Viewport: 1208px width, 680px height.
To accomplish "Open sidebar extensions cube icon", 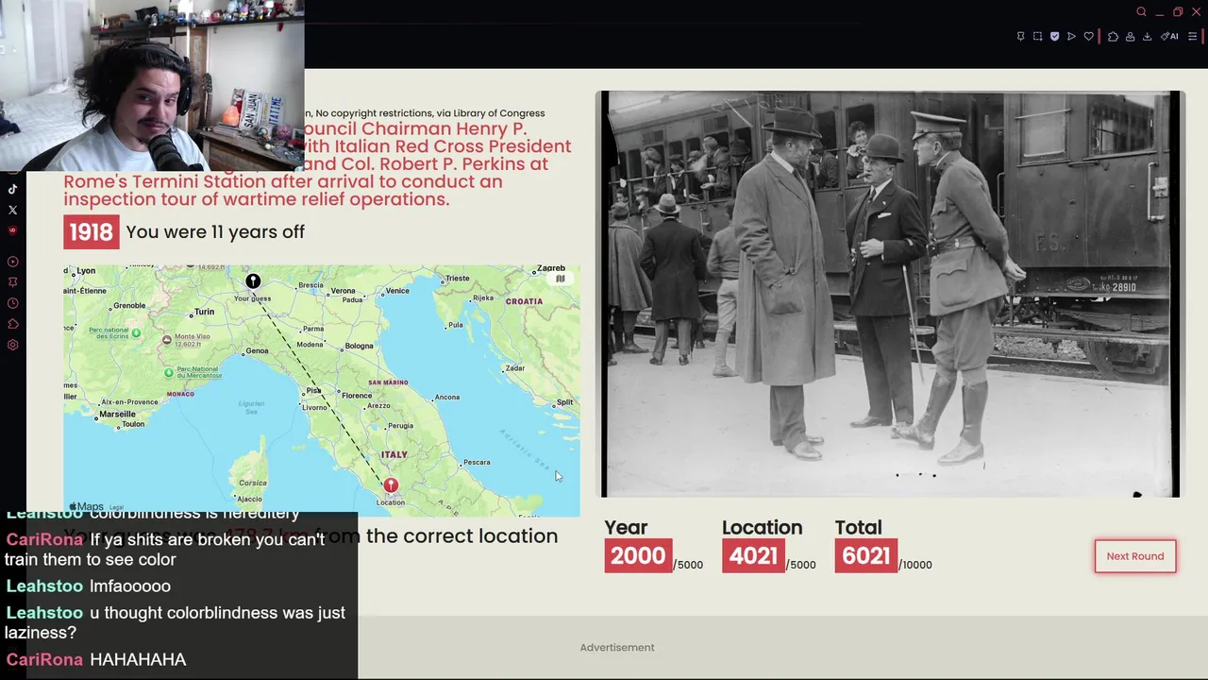I will (12, 324).
